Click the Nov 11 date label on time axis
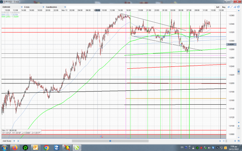The width and height of the screenshot is (242, 151). [x=64, y=10]
